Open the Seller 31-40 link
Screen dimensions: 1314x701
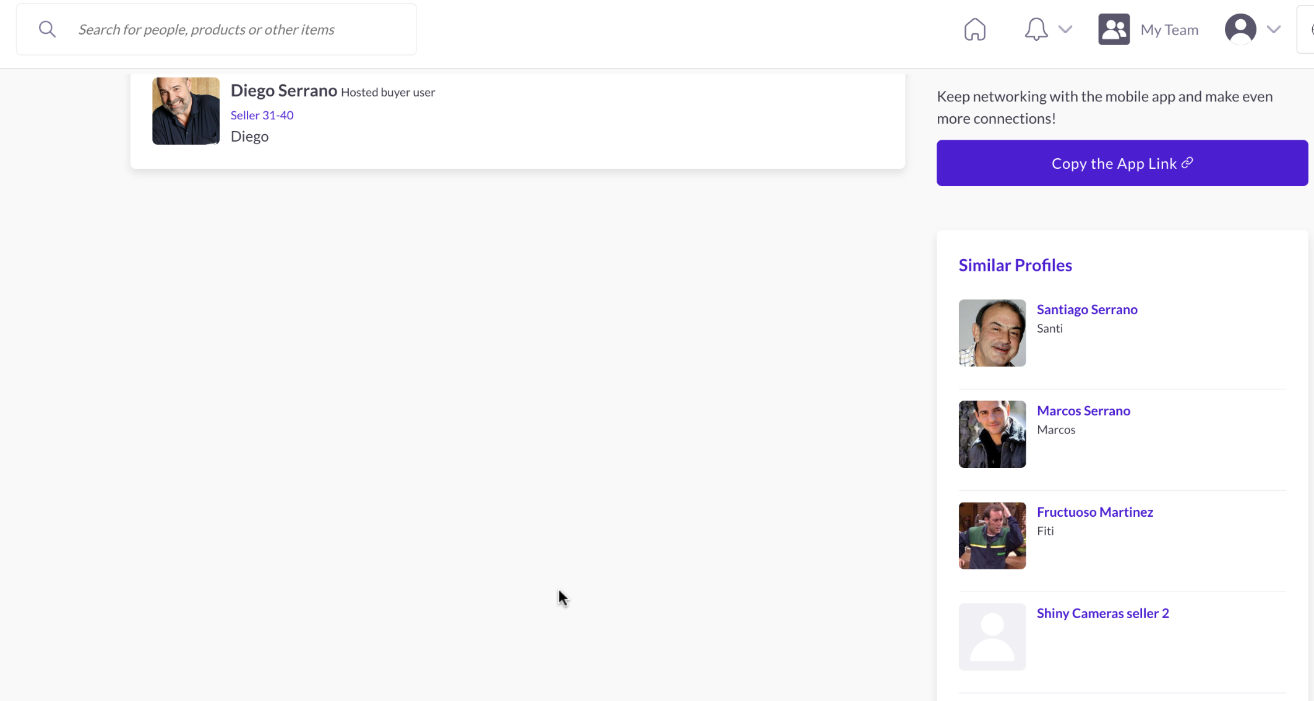(x=262, y=115)
